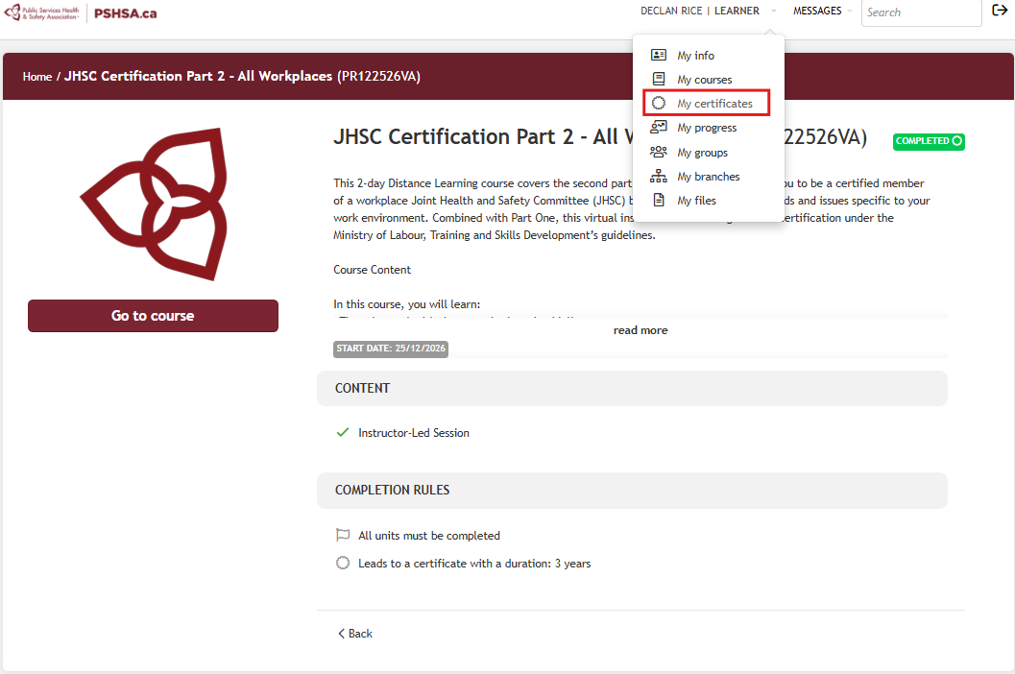Click the flag icon beside All units rule
This screenshot has height=674, width=1015.
(x=343, y=535)
